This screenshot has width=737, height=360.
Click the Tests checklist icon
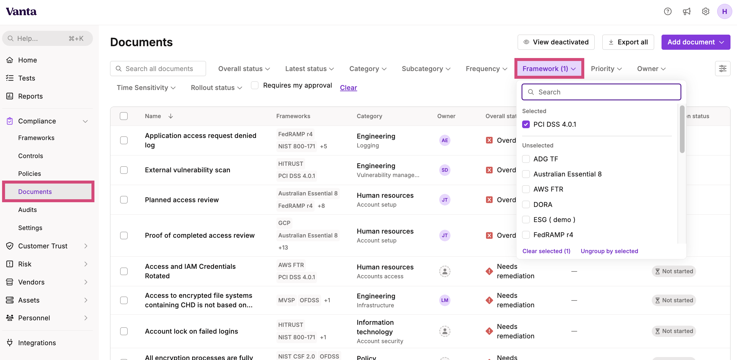coord(10,78)
